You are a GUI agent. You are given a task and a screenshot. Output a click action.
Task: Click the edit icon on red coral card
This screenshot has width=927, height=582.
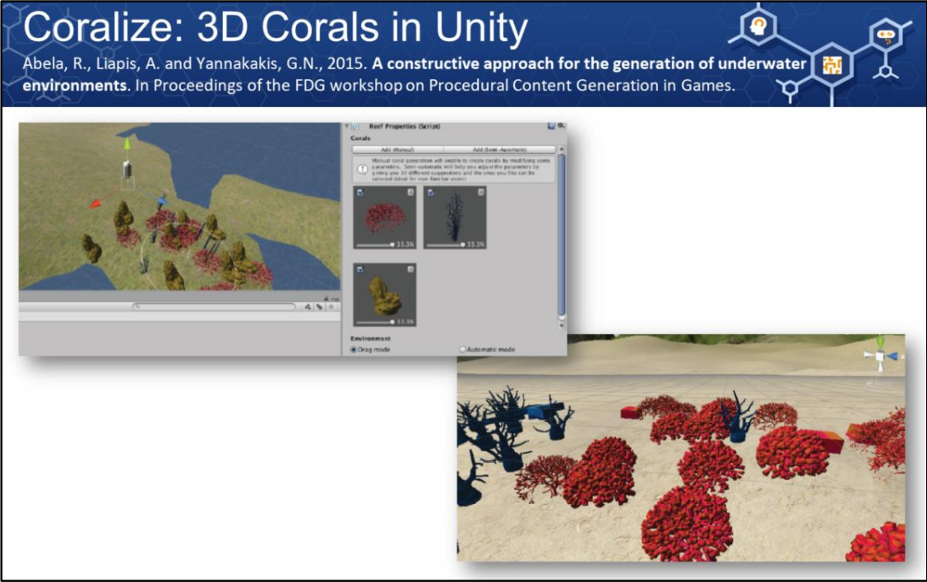click(359, 193)
